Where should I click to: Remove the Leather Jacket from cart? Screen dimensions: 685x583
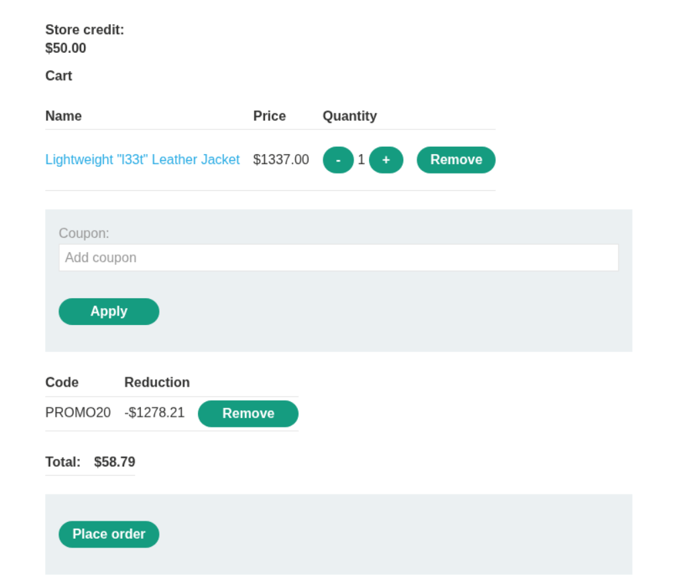(456, 160)
